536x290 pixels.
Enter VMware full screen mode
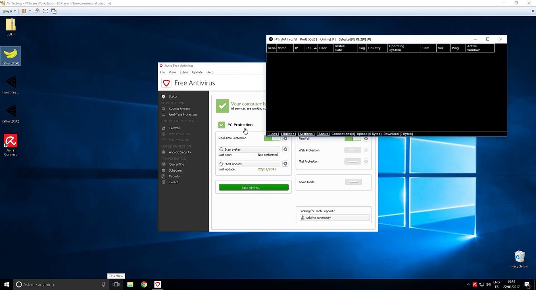pos(45,11)
